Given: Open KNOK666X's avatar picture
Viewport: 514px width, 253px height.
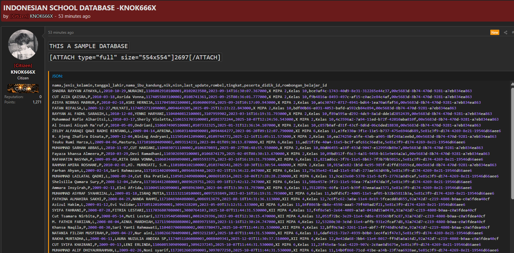Looking at the screenshot, I should (23, 45).
